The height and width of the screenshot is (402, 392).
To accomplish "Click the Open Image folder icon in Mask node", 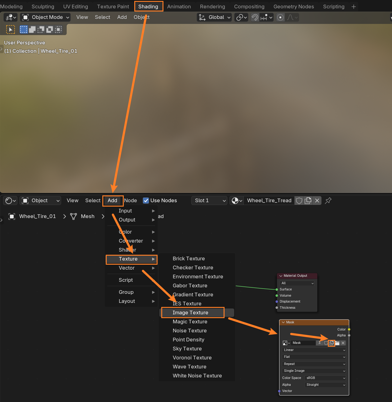I will [337, 343].
